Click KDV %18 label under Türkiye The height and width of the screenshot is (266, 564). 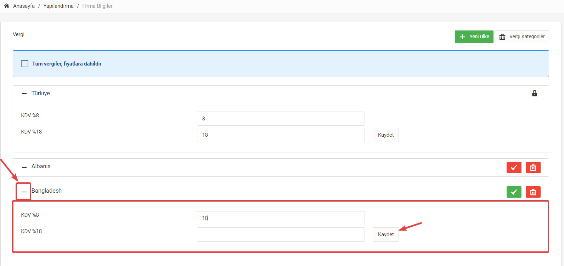pos(32,132)
